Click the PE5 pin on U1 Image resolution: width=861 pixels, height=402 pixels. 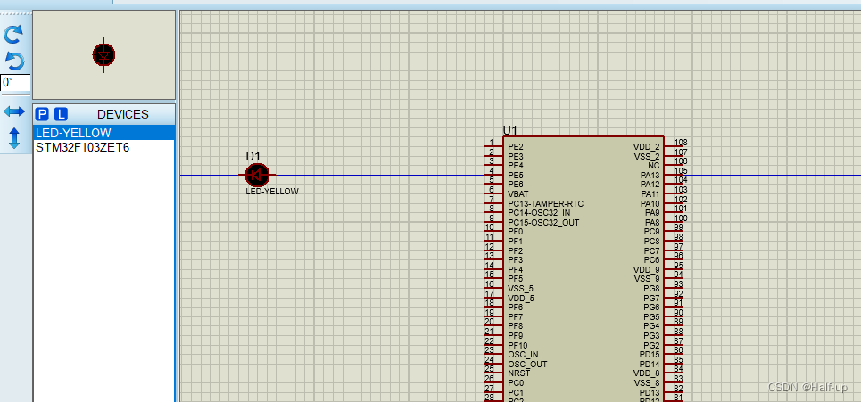(x=516, y=175)
